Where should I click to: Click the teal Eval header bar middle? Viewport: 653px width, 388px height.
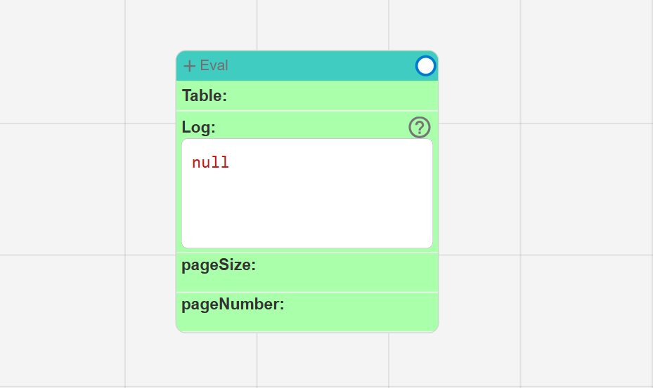coord(321,66)
